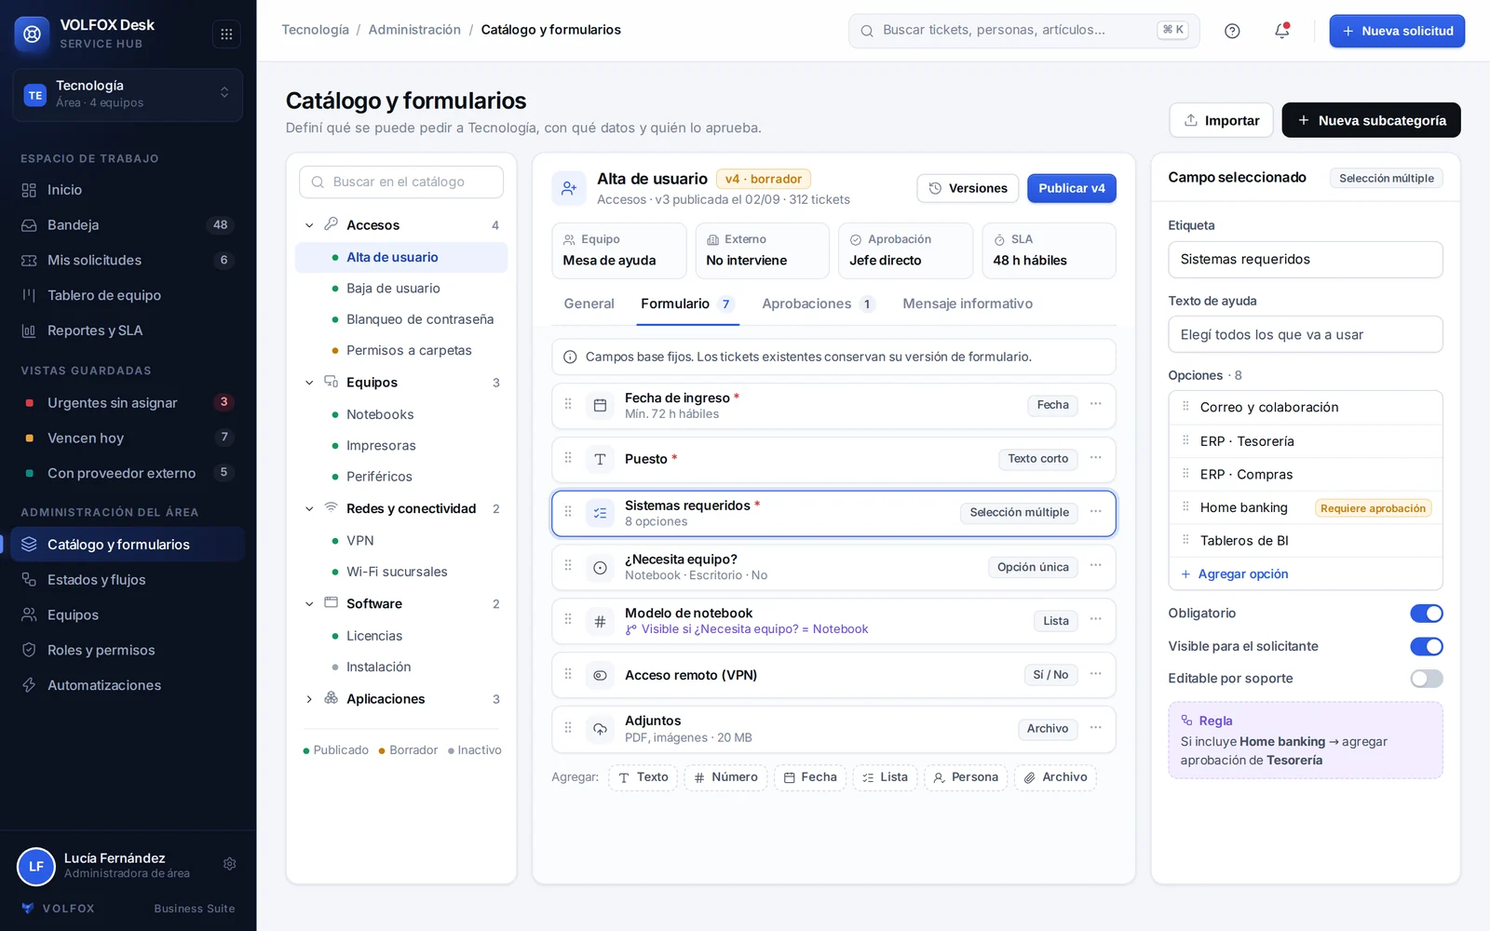
Task: Open the Mensaje informativo tab
Action: click(968, 304)
